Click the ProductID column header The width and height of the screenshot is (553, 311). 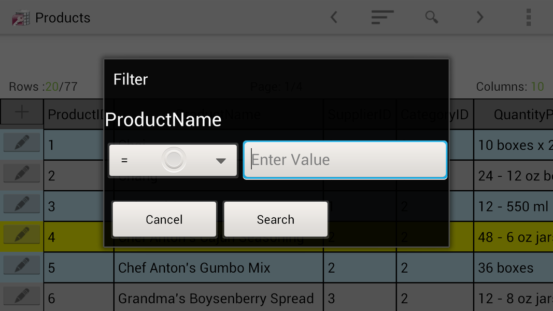coord(78,114)
